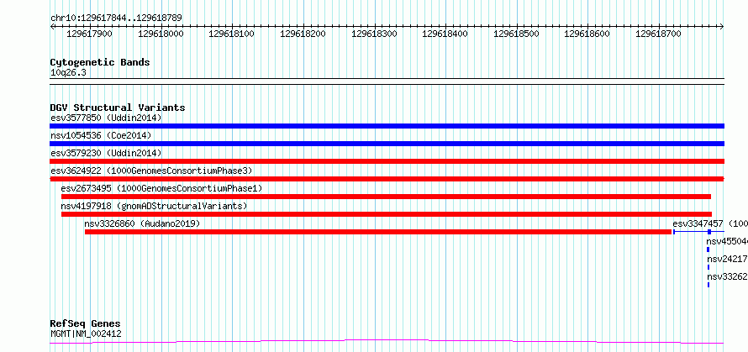Screen dimensions: 748x352
Task: Select the Cytogenetic Bands track title
Action: point(100,62)
